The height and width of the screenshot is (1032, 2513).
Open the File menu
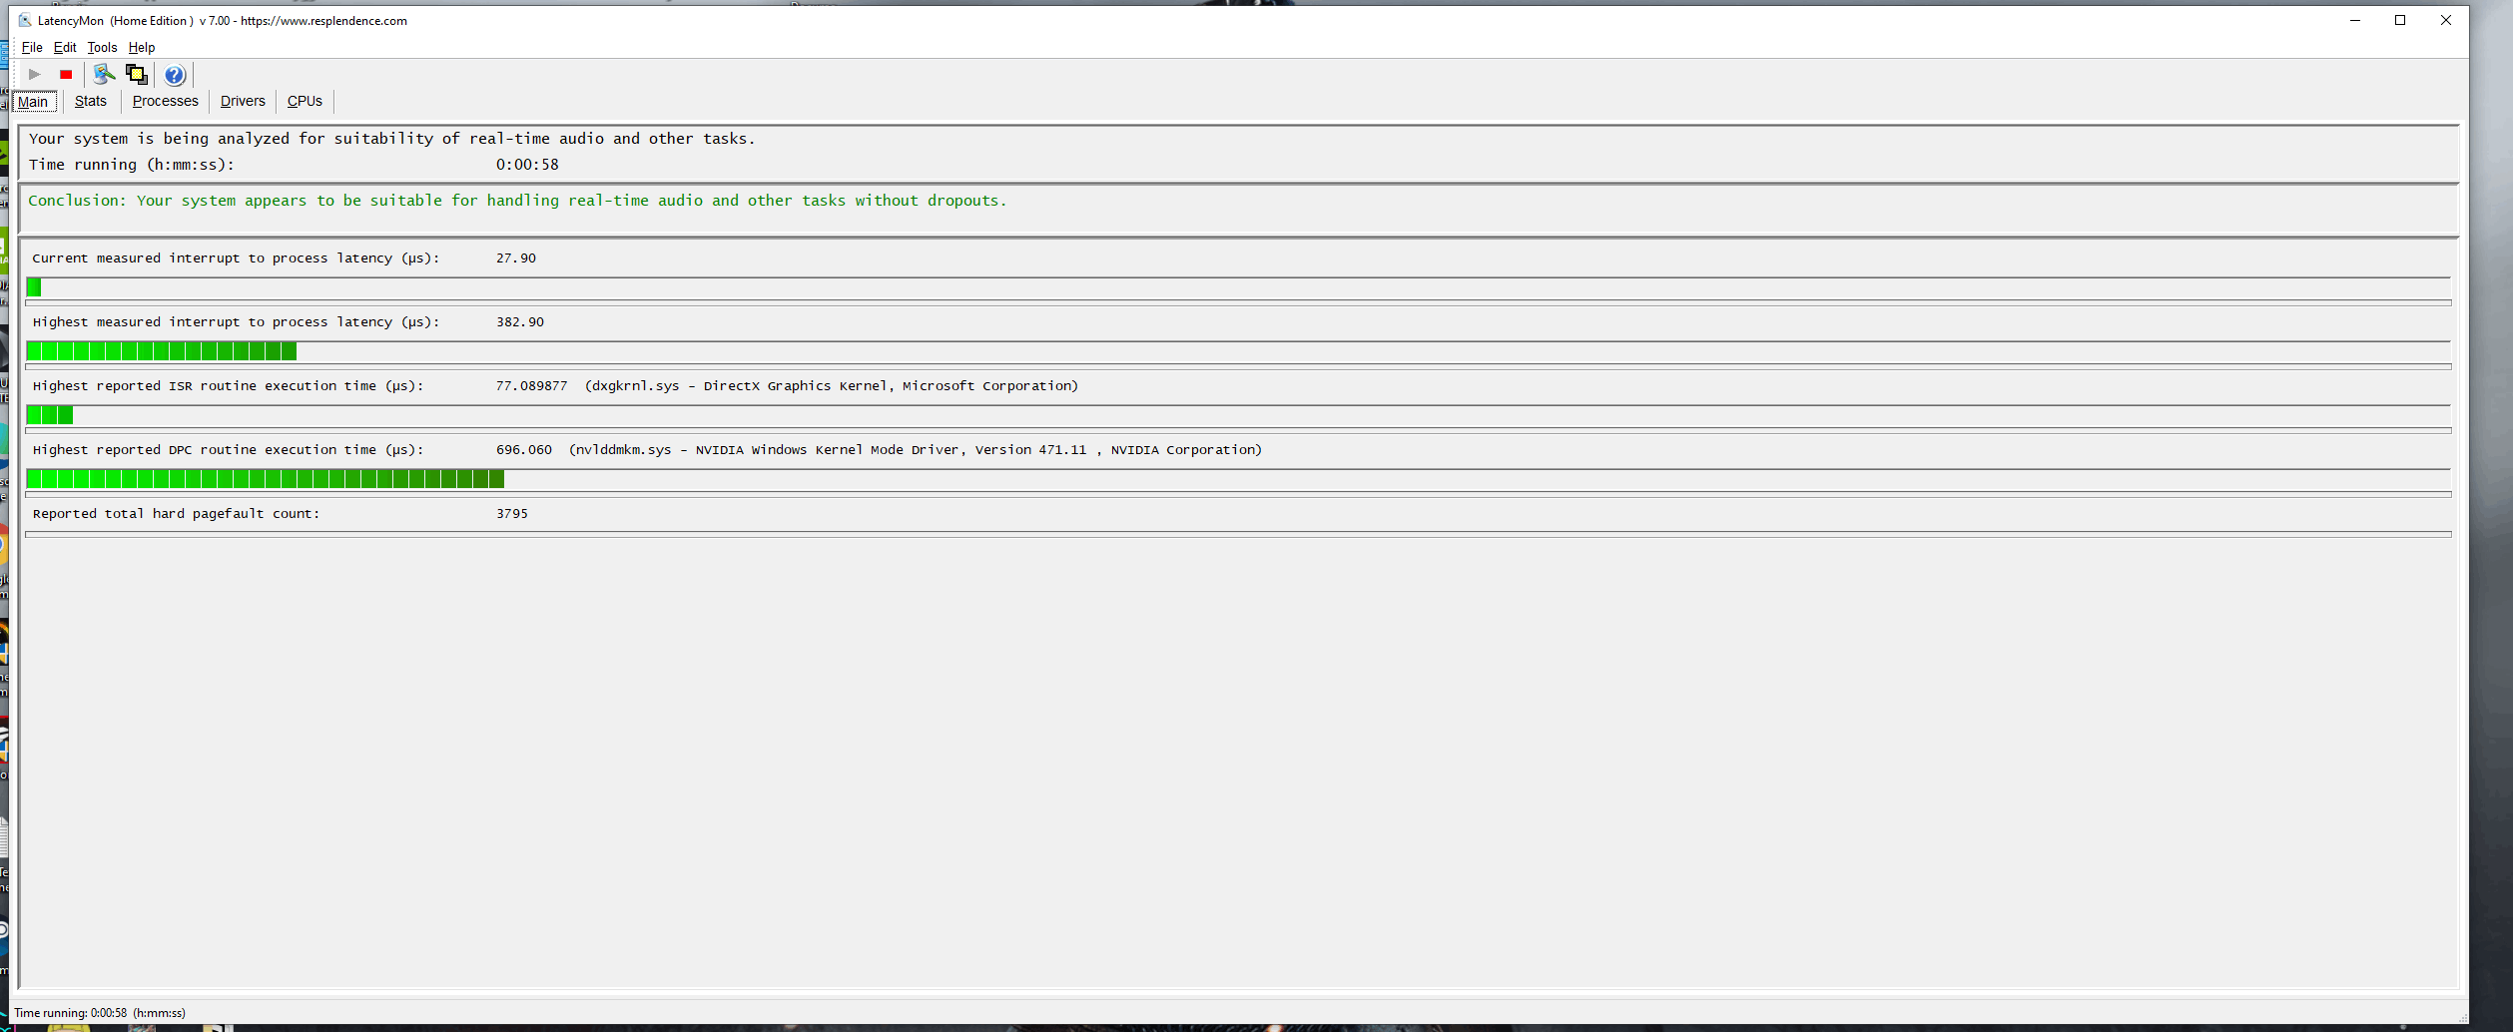click(32, 47)
